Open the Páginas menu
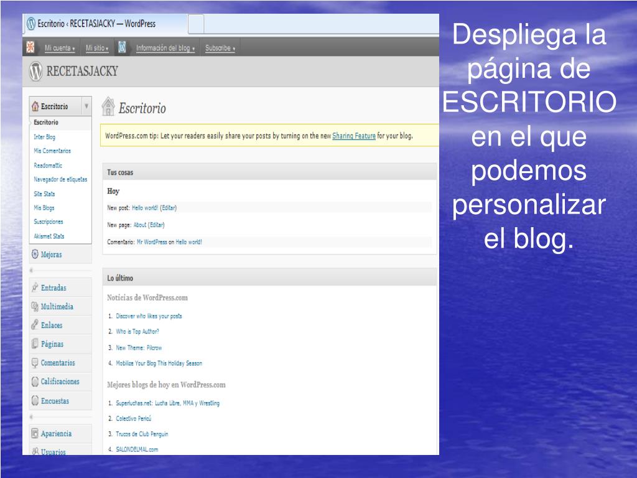 [x=52, y=344]
